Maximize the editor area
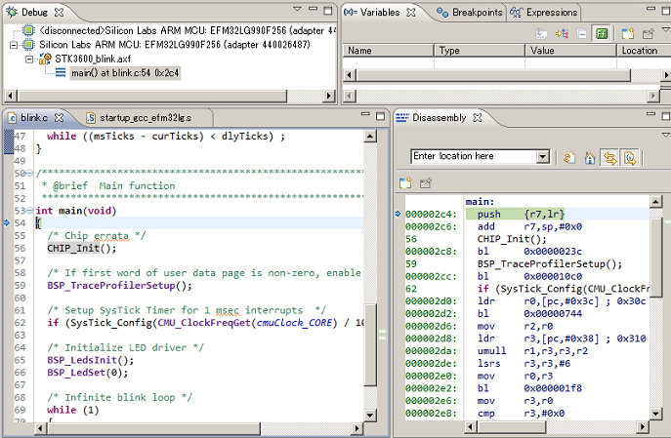The height and width of the screenshot is (438, 671). point(380,115)
